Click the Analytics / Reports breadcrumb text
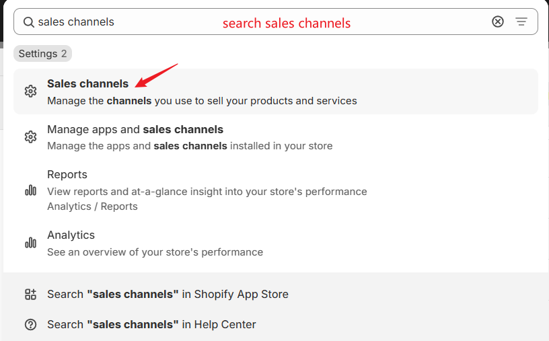The image size is (549, 341). click(x=92, y=206)
